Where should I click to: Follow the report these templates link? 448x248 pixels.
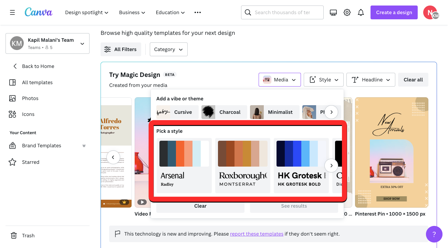[x=257, y=234]
